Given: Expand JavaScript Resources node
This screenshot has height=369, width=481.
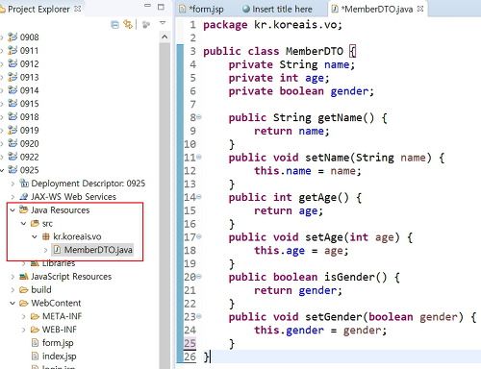Looking at the screenshot, I should [x=13, y=277].
